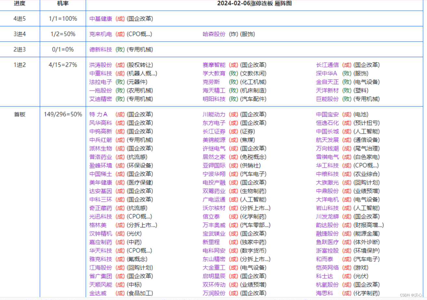Open 川能动力 stock link
427x300 pixels.
pos(214,114)
